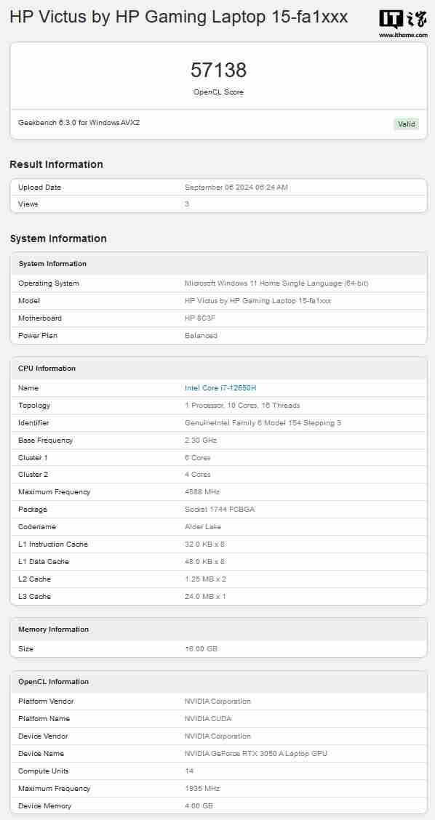435x820 pixels.
Task: Select the 57138 OpenCL score number
Action: (x=218, y=70)
